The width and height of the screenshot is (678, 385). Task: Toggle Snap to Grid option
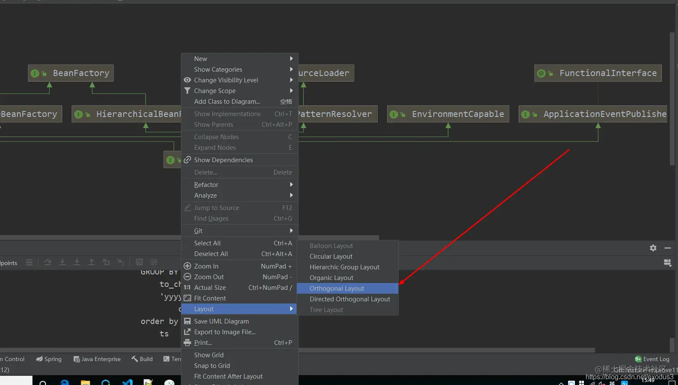click(x=239, y=365)
